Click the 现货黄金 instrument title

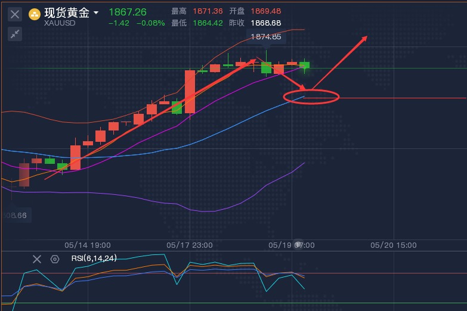pos(67,13)
